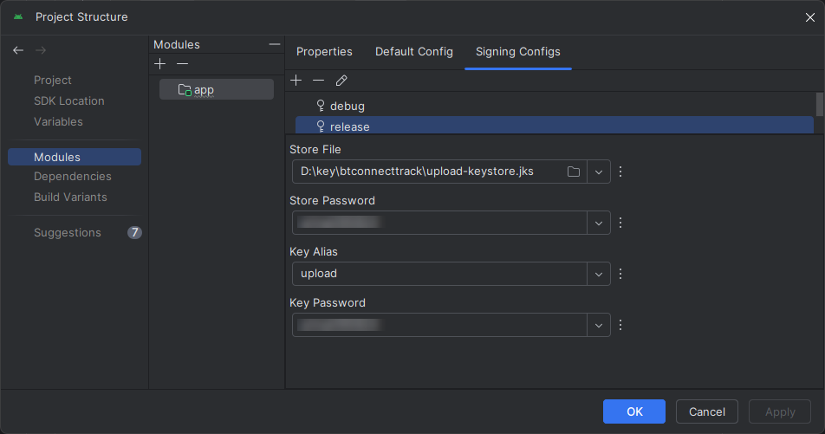Click the back navigation arrow
This screenshot has width=825, height=434.
point(18,51)
